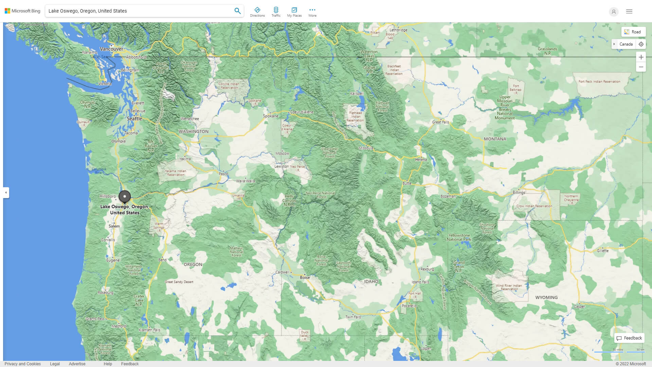Click the locate-me icon beside Canada
Screen dimensions: 652x367
pos(641,44)
